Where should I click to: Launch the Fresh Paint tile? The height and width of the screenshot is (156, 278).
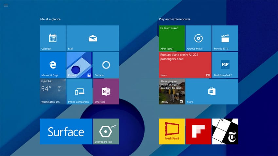point(172,132)
